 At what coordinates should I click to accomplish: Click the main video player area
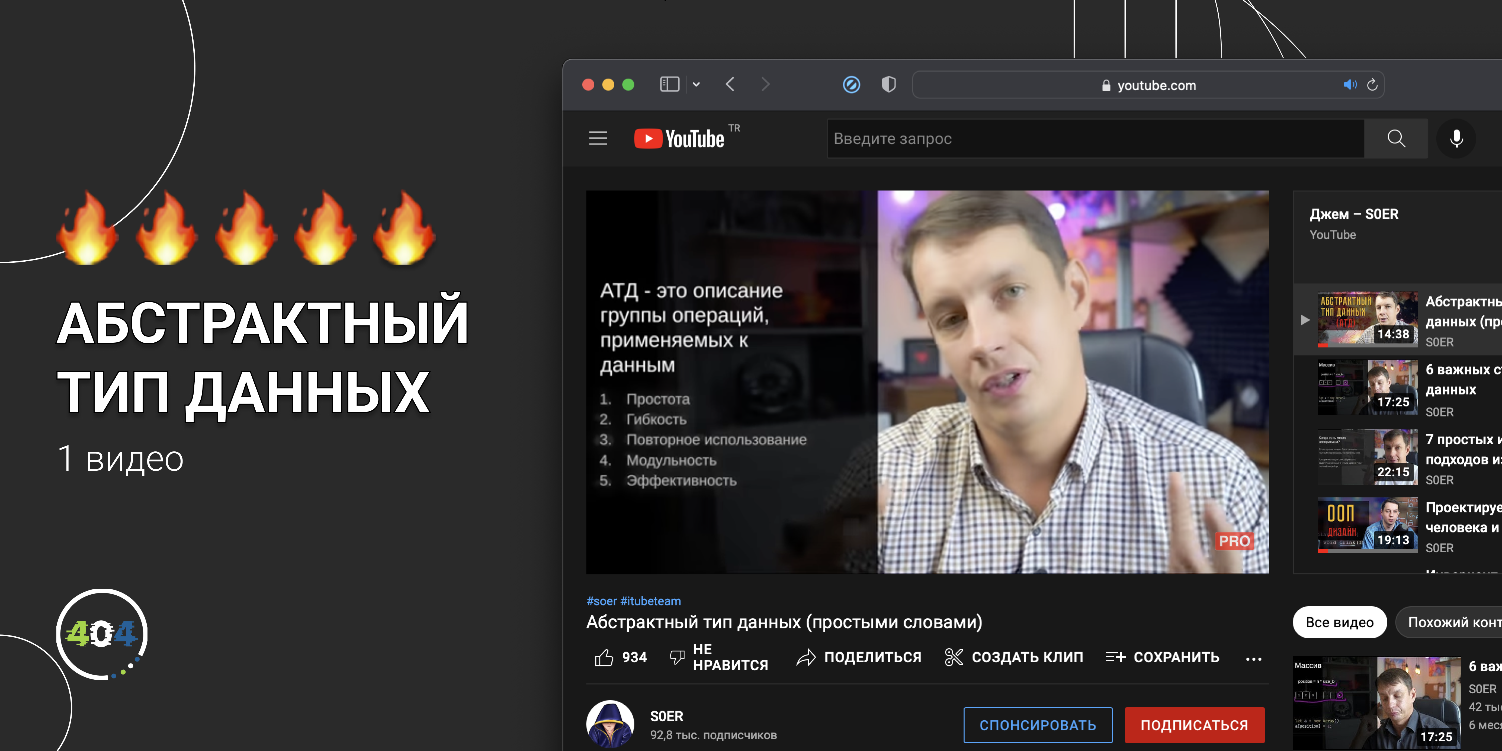tap(927, 382)
